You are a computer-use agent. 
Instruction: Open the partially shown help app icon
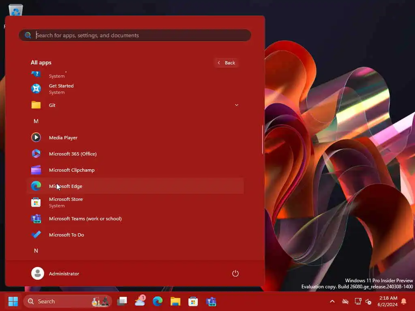click(36, 74)
